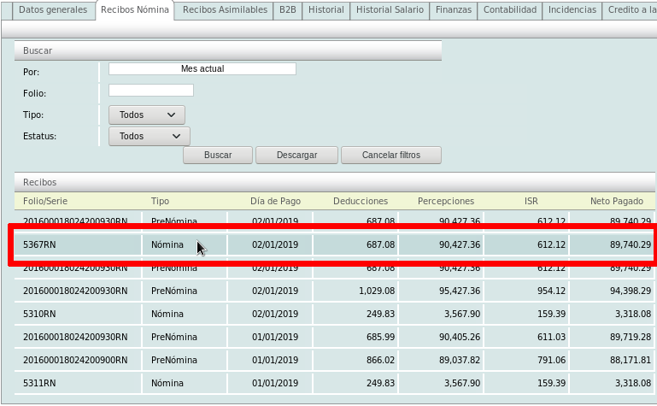Click the Folio text field

151,91
